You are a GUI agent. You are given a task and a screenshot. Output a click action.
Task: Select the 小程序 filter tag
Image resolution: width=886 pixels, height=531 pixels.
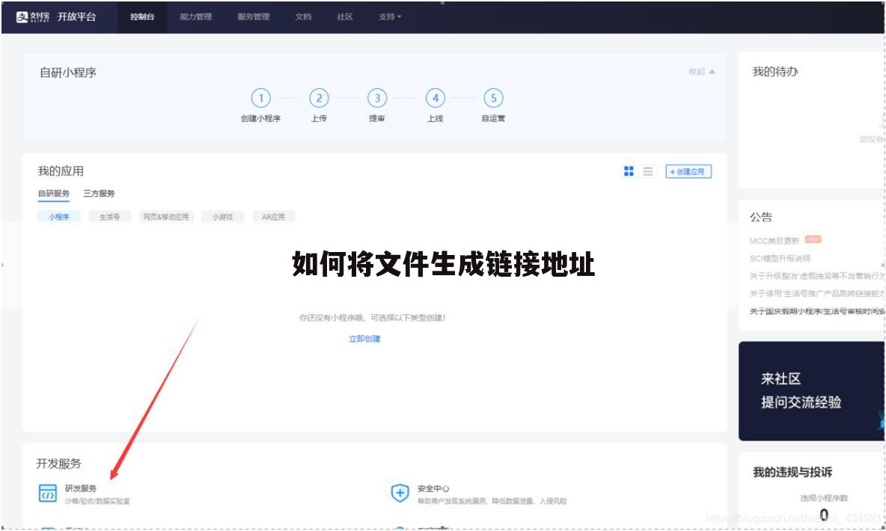pos(59,217)
